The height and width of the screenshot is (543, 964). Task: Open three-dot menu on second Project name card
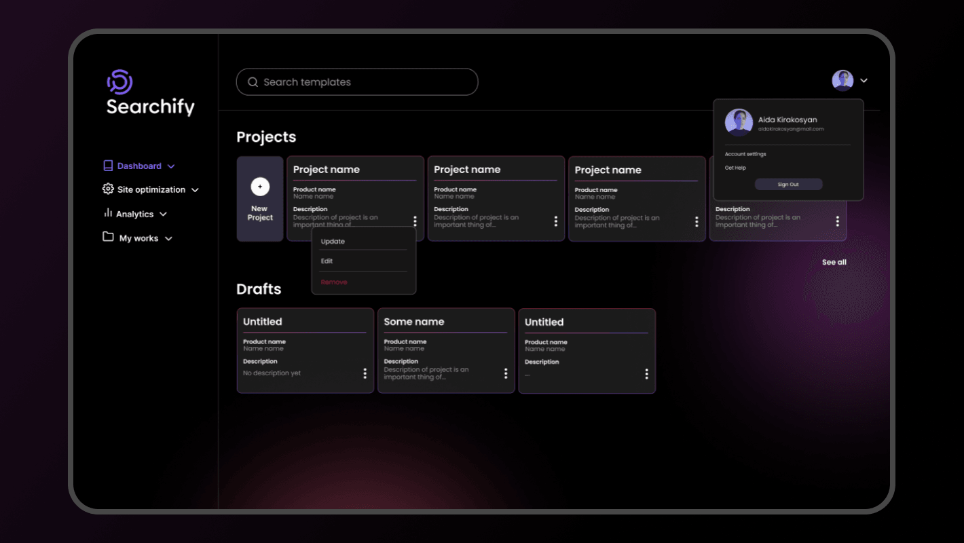point(556,221)
